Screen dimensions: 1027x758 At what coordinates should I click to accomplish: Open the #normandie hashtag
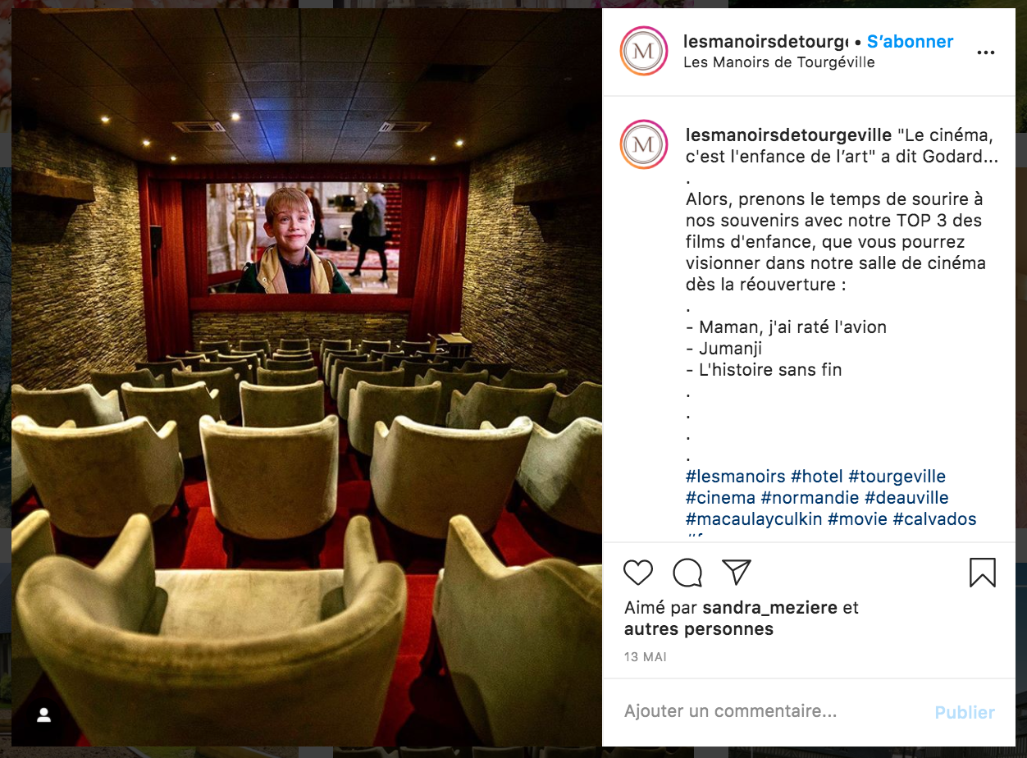(x=810, y=498)
